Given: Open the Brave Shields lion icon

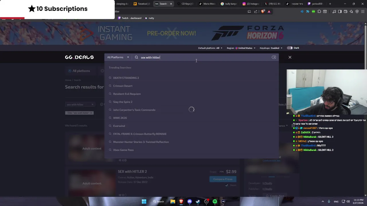Looking at the screenshot, I should [263, 11].
